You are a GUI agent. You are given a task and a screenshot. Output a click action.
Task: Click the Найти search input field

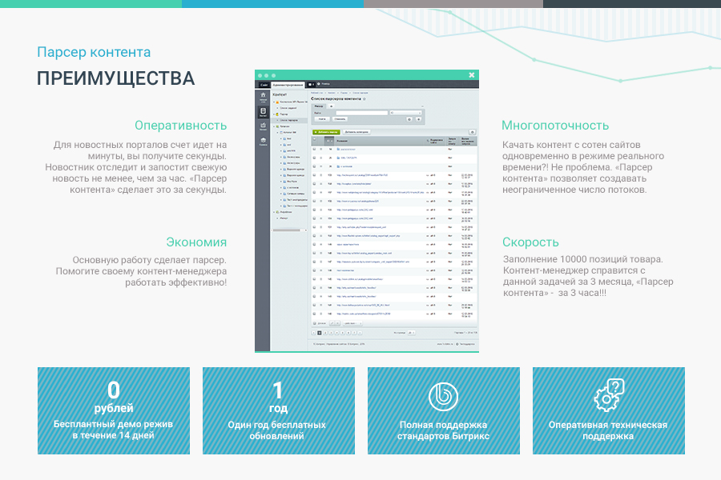361,112
